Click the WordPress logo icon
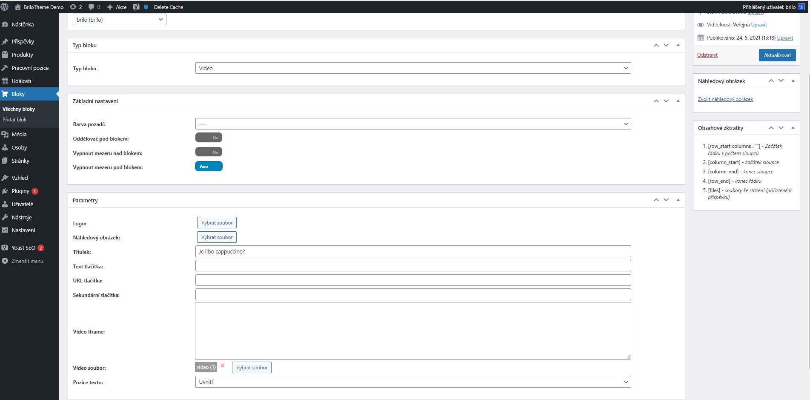This screenshot has height=400, width=810. click(x=5, y=7)
